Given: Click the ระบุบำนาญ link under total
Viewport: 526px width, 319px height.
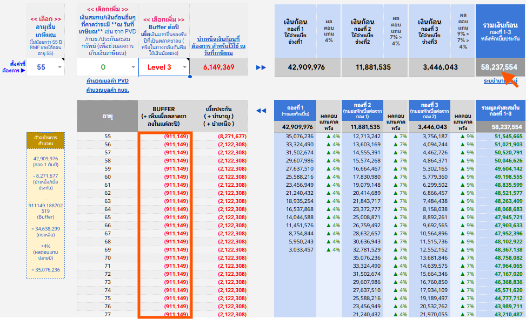Looking at the screenshot, I should point(500,80).
